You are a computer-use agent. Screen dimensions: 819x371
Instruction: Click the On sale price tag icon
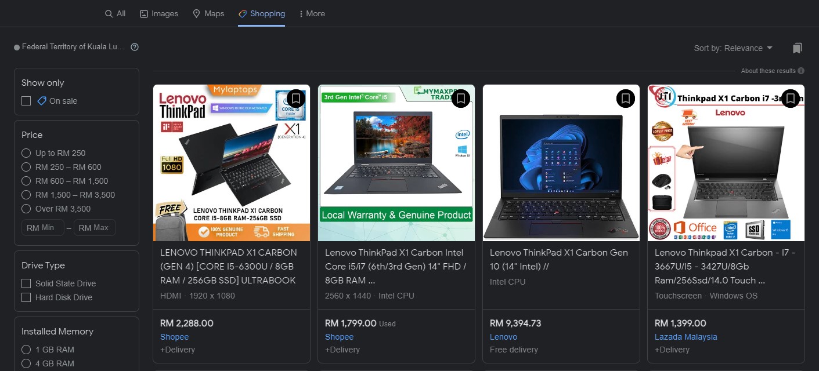[42, 101]
